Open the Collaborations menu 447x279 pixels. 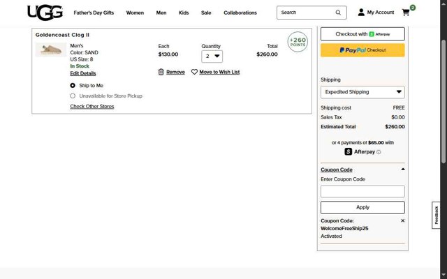tap(240, 13)
